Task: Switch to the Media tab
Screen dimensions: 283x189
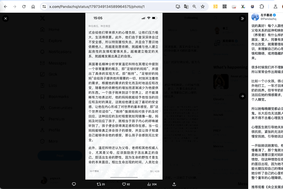Action: click(x=172, y=30)
